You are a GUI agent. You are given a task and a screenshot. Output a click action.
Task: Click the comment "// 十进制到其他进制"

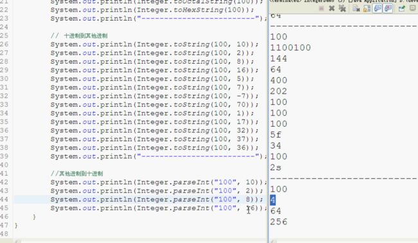click(x=79, y=36)
